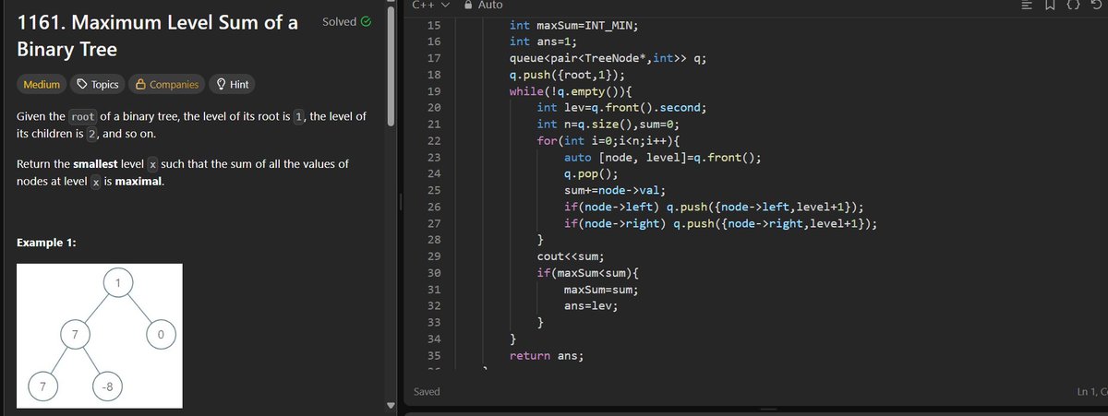This screenshot has width=1108, height=416.
Task: Click the Auto lock mode indicator
Action: click(483, 6)
